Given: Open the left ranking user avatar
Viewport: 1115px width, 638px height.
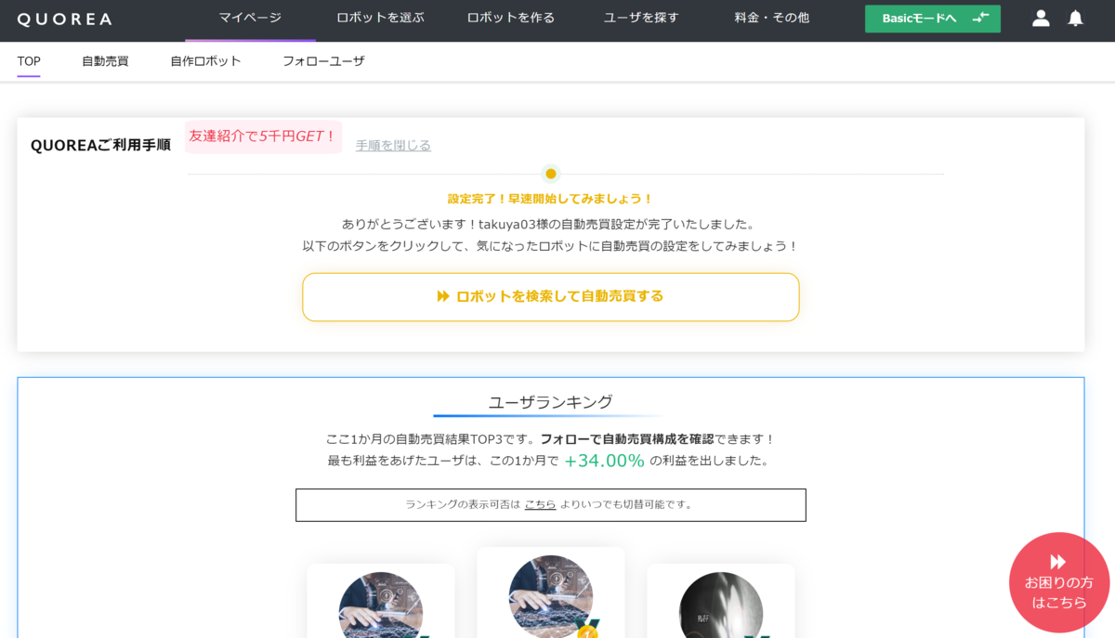Looking at the screenshot, I should 381,605.
